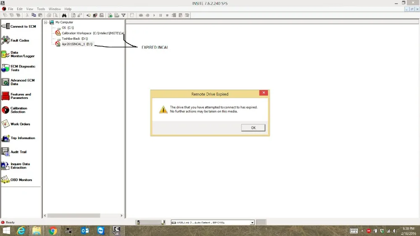The width and height of the screenshot is (420, 236).
Task: Click the tree pane horizontal scrollbar thumb
Action: [73, 215]
